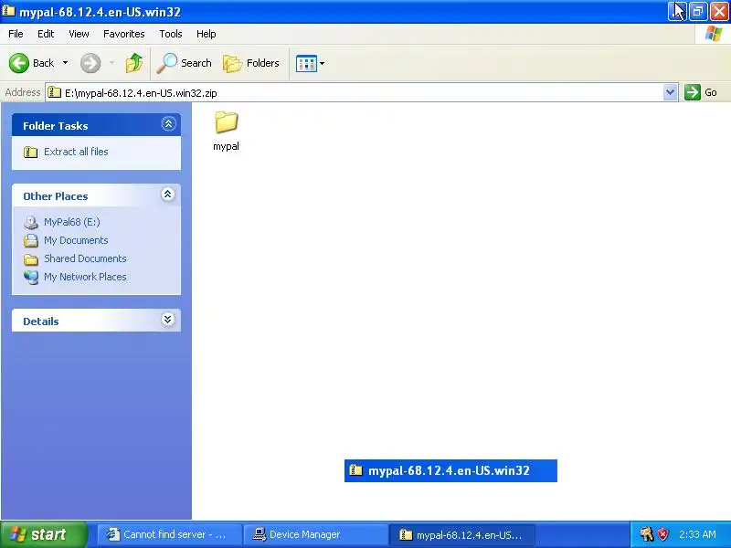The height and width of the screenshot is (548, 731).
Task: Click the title bar zip folder icon
Action: 8,10
